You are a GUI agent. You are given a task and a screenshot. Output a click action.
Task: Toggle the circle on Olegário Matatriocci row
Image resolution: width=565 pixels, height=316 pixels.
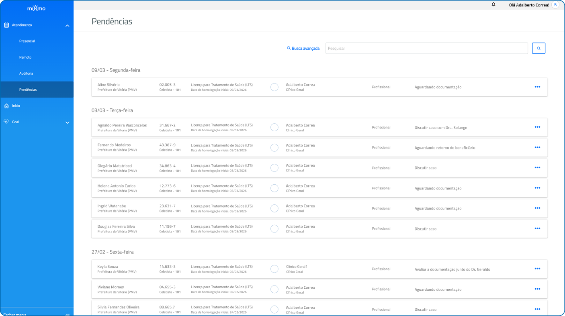tap(274, 168)
